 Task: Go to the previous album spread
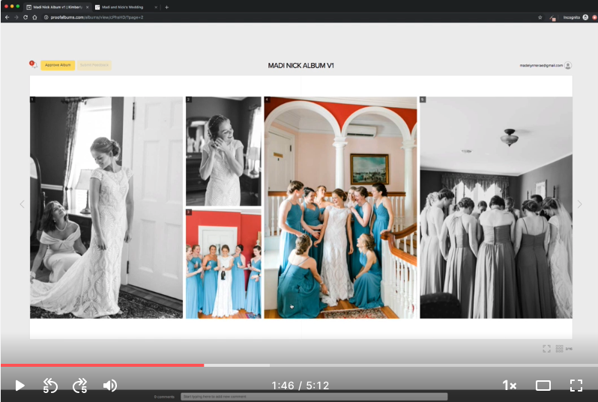(x=21, y=204)
